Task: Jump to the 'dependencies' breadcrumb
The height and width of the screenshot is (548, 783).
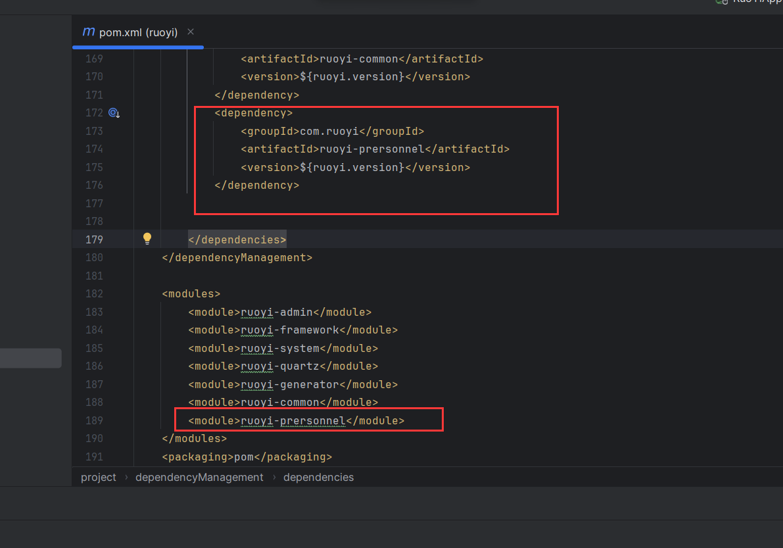Action: (318, 477)
